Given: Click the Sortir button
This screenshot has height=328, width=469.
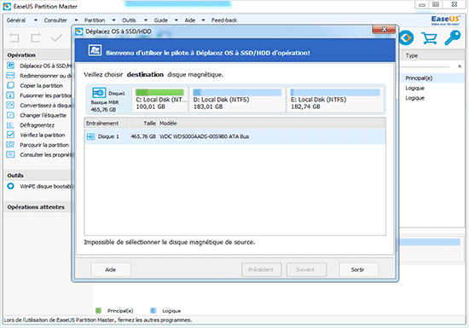Looking at the screenshot, I should coord(358,270).
